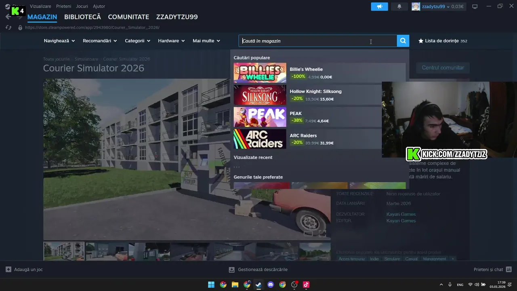The height and width of the screenshot is (291, 517).
Task: Open the ZZADYTZU99 profile tab
Action: (x=177, y=17)
